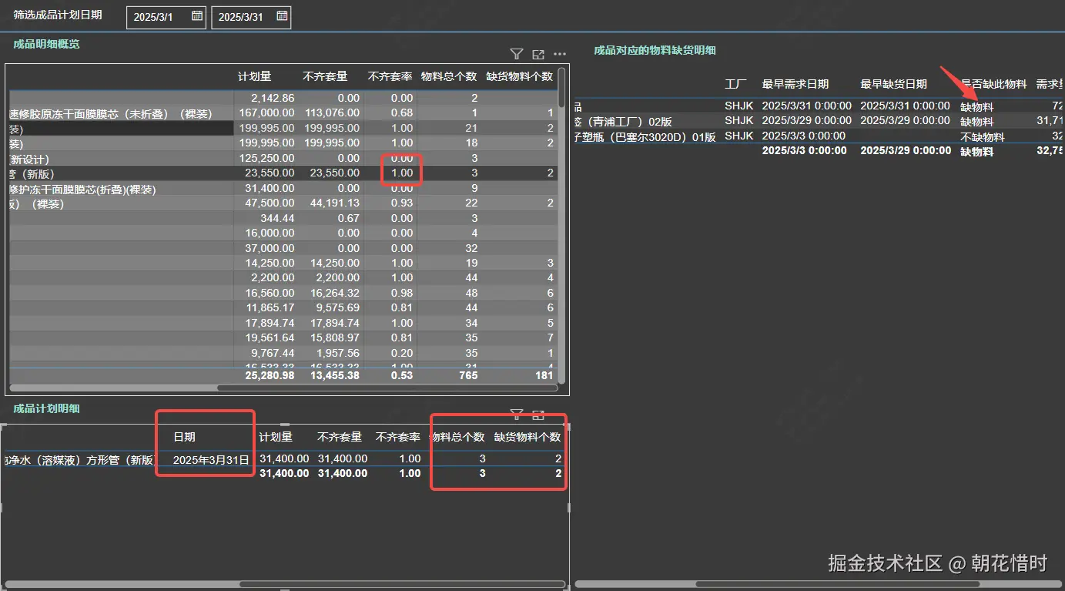Click shortfall cell 16,264.32
The width and height of the screenshot is (1065, 591).
click(335, 293)
